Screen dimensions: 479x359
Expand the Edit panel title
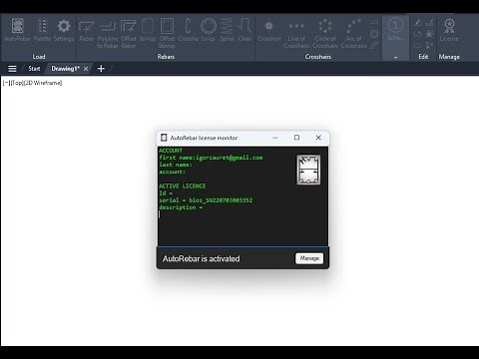(x=423, y=57)
